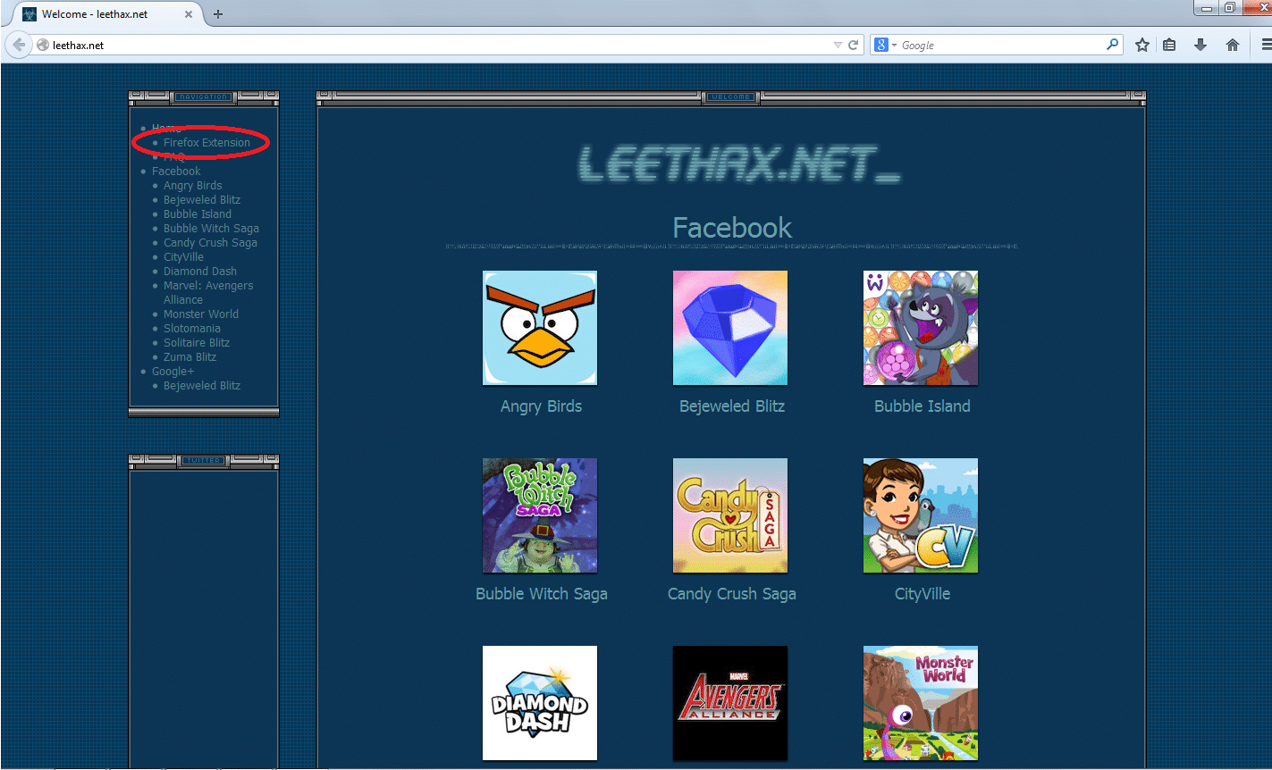Click the CityVille game icon
The width and height of the screenshot is (1272, 770).
[x=921, y=515]
